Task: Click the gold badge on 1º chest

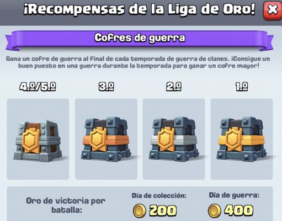Action: point(233,139)
